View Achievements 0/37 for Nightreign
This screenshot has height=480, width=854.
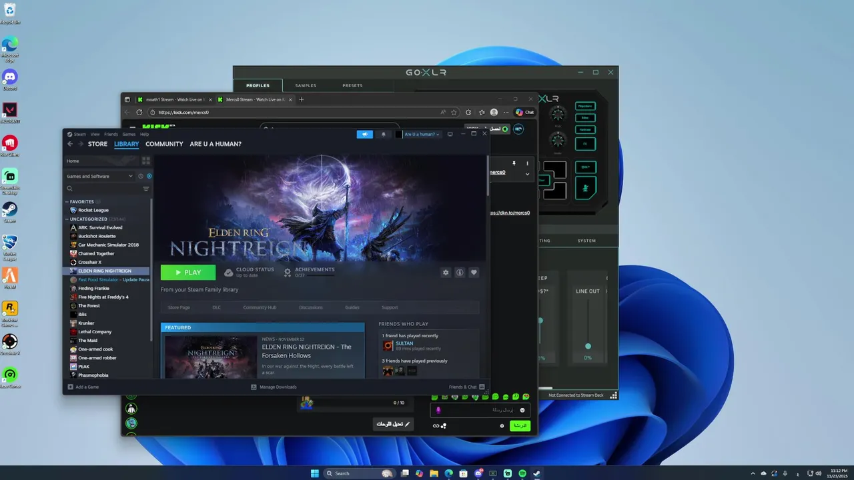click(x=310, y=272)
